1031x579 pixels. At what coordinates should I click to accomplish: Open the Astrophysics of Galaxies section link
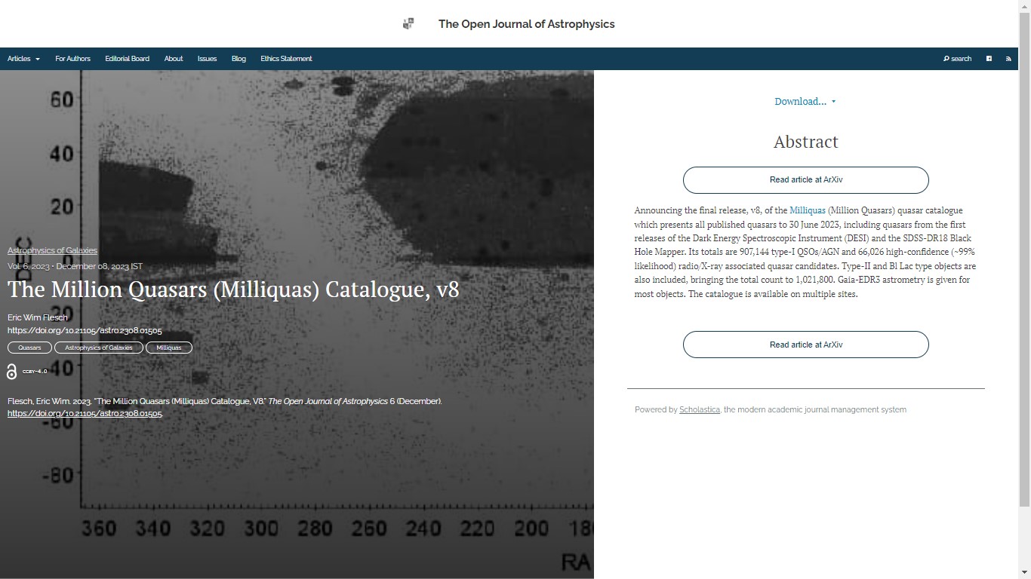(52, 250)
